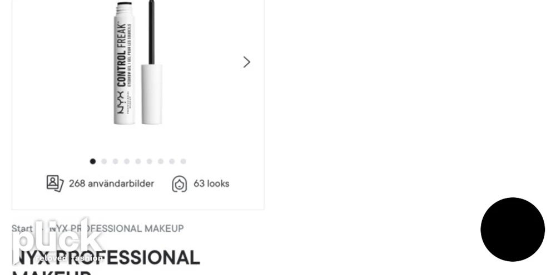Switch to the seventh carousel dot
Image resolution: width=556 pixels, height=275 pixels.
[x=161, y=161]
